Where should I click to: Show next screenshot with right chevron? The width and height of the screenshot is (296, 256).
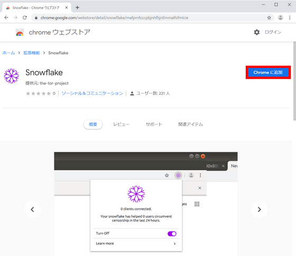pos(259,209)
